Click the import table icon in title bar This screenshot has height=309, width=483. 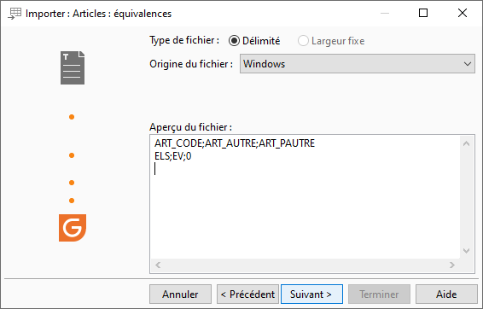click(x=15, y=14)
